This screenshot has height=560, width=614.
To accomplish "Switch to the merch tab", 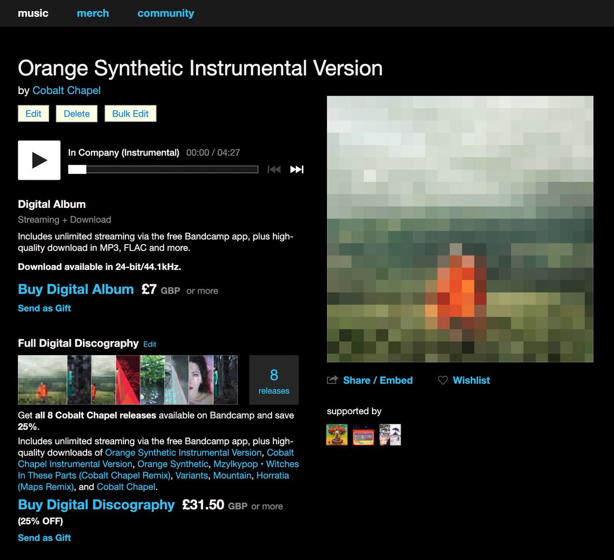I will point(93,13).
